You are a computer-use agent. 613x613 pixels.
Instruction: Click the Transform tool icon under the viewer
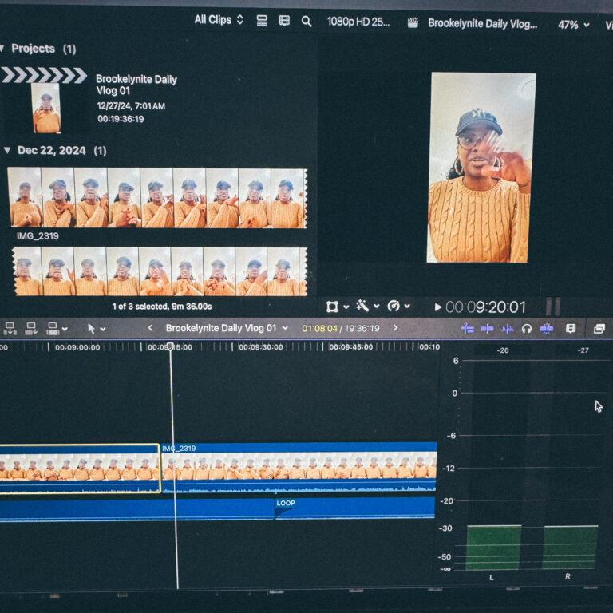[x=332, y=306]
